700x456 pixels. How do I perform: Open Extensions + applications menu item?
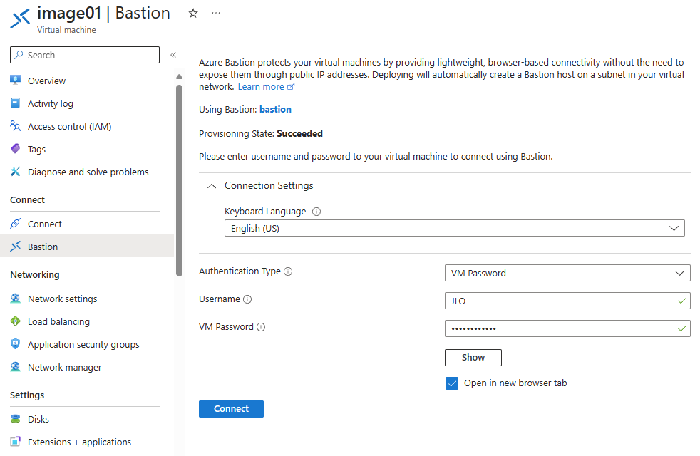coord(79,442)
